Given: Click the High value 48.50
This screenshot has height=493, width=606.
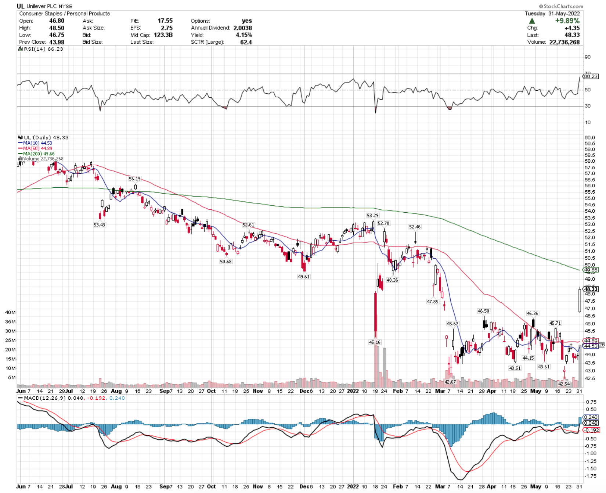Looking at the screenshot, I should 57,28.
